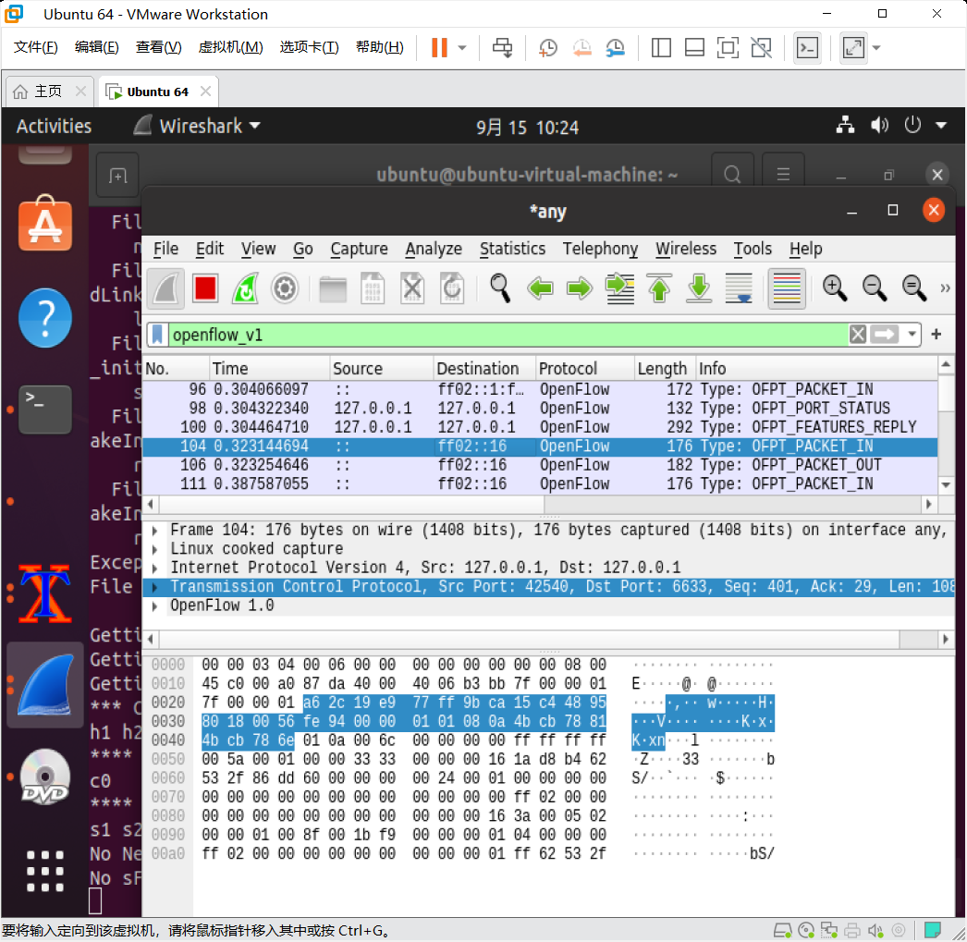The image size is (967, 942).
Task: Select packet 100 OFPT_FEATURES_REPLY row
Action: click(540, 427)
